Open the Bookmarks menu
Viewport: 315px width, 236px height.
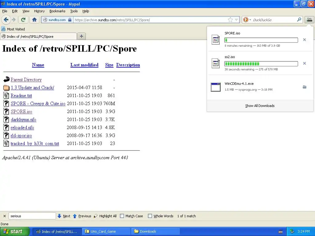(57, 11)
